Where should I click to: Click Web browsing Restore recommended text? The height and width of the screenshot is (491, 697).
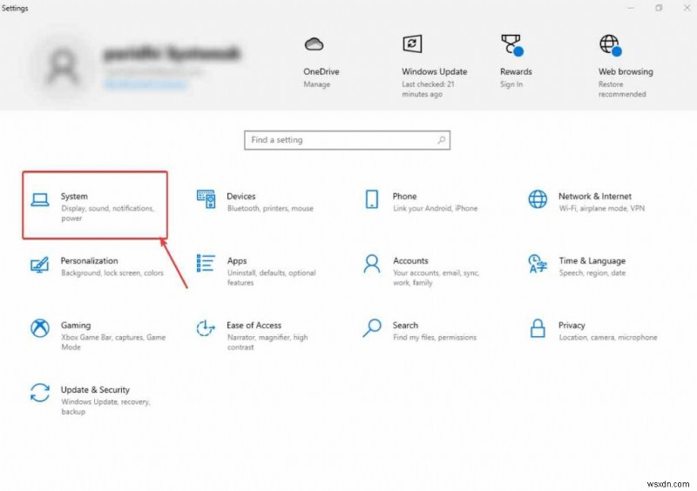(x=622, y=89)
